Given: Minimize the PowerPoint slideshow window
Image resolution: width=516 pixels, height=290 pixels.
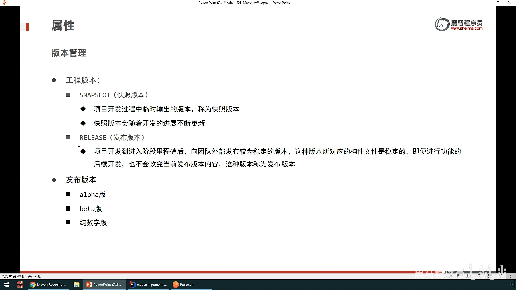Looking at the screenshot, I should (x=485, y=3).
